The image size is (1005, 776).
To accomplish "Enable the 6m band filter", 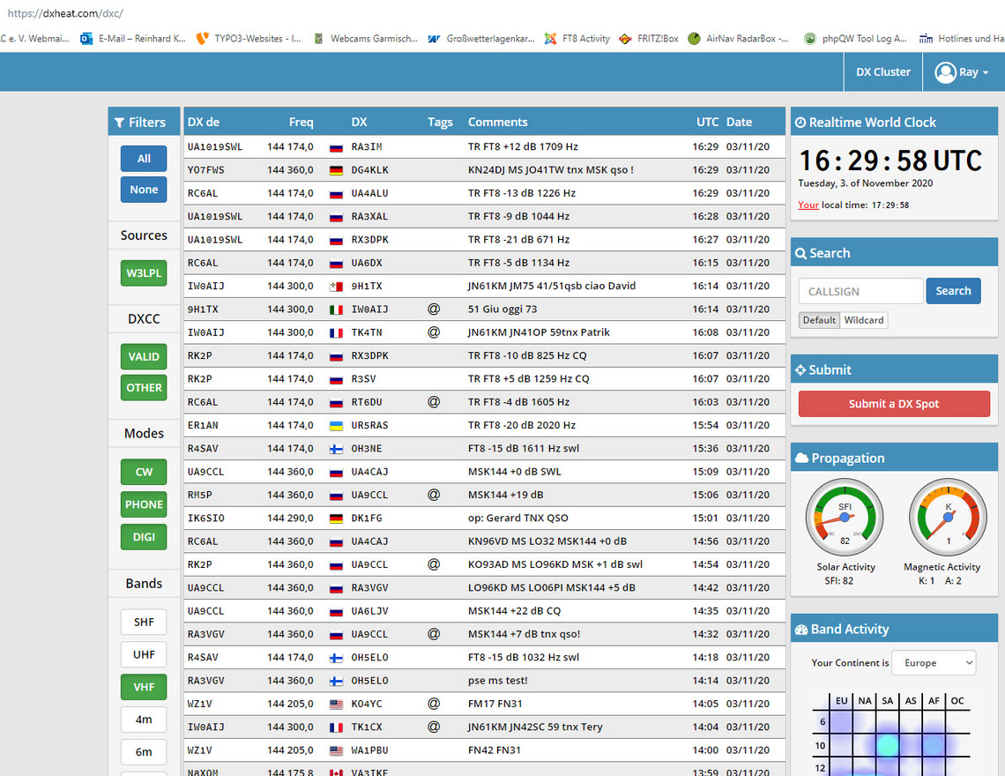I will click(x=144, y=751).
